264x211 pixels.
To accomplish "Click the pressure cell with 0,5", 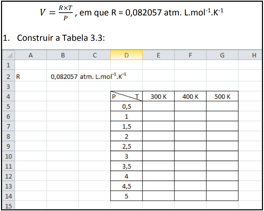I will (126, 107).
